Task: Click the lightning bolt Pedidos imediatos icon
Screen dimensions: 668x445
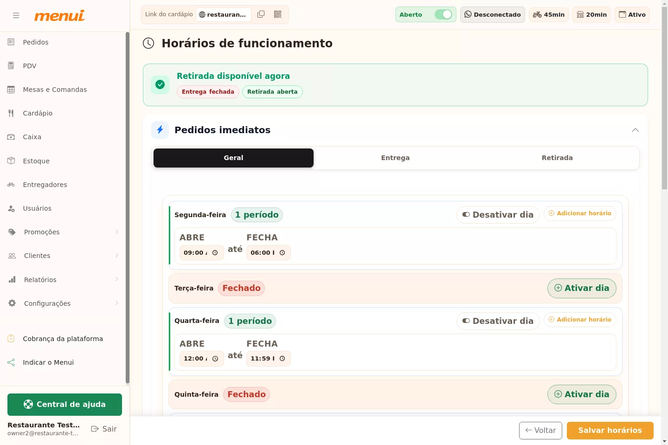Action: [x=160, y=129]
